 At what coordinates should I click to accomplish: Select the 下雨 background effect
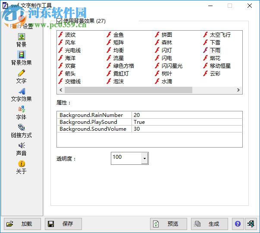212,50
